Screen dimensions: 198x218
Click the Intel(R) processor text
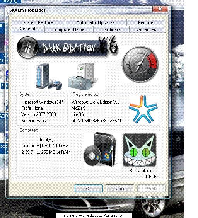46,139
